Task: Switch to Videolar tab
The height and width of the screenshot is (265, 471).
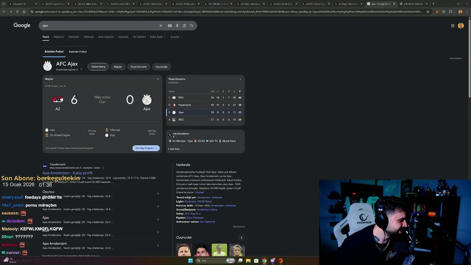Action: point(89,37)
